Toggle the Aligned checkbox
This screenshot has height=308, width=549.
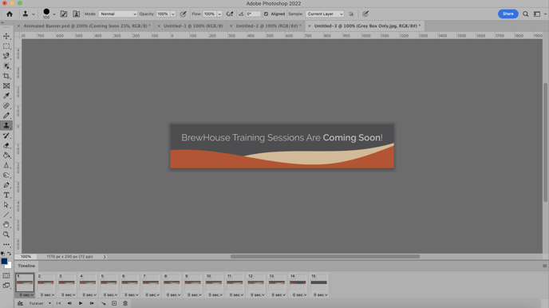266,14
